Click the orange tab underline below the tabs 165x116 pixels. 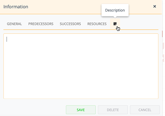(81, 30)
